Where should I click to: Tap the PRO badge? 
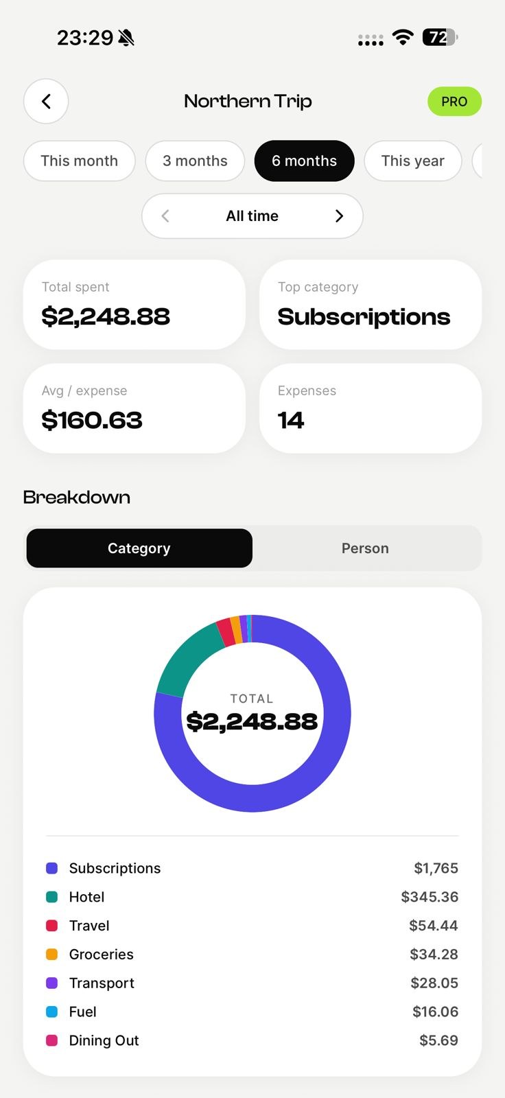[x=454, y=102]
